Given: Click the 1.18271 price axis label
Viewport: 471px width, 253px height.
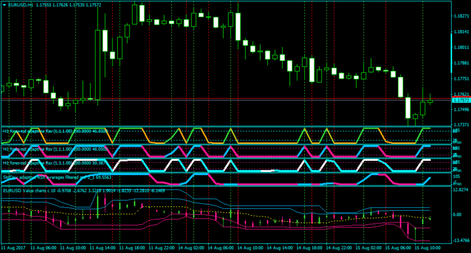Looking at the screenshot, I should 461,16.
